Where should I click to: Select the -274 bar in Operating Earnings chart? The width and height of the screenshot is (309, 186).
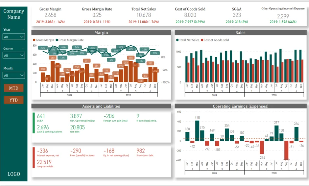262,147
